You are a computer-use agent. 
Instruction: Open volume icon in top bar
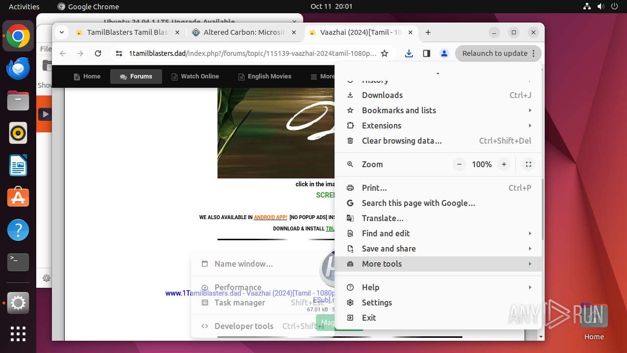coord(601,6)
